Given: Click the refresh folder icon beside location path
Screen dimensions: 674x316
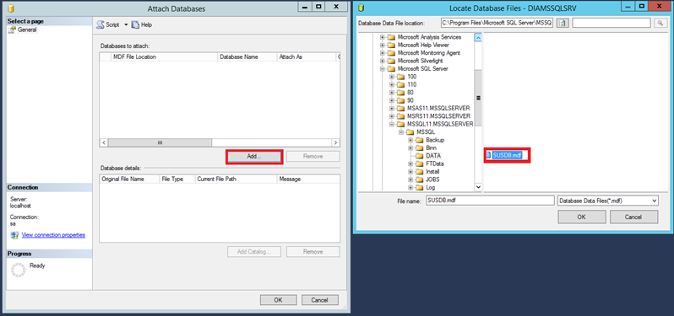Looking at the screenshot, I should pos(563,23).
